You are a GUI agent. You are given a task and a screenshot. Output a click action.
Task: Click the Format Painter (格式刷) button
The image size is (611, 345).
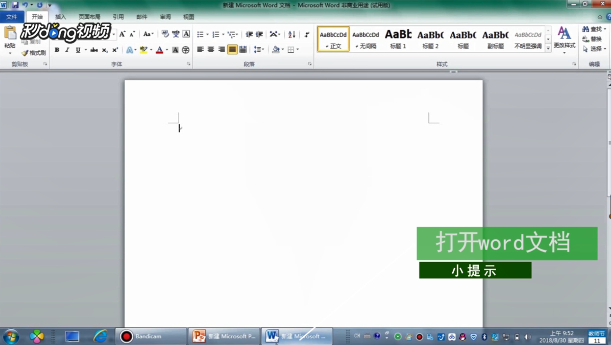click(34, 53)
